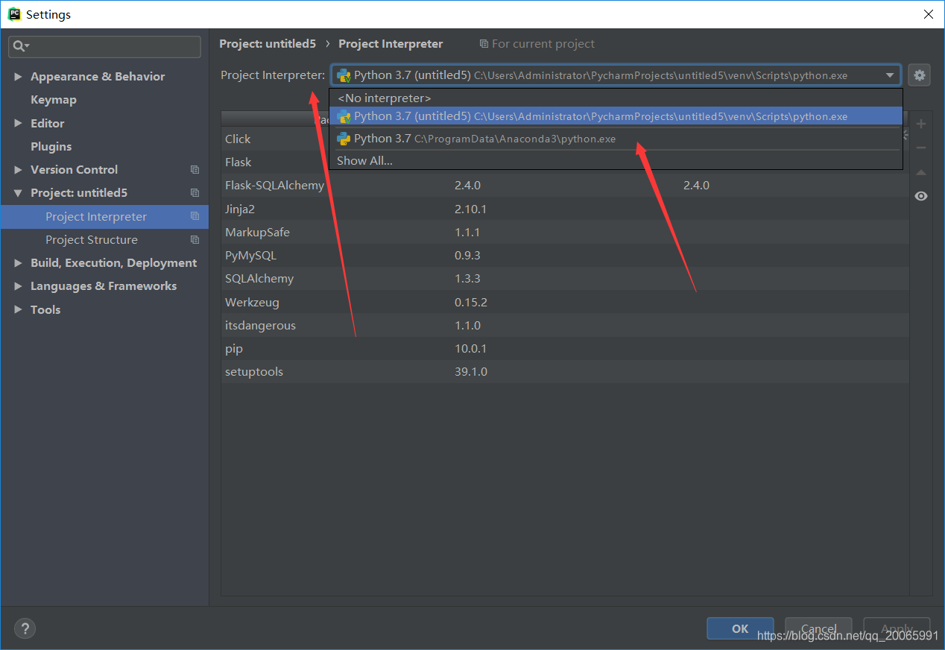The height and width of the screenshot is (650, 945).
Task: Select the <No interpreter> option
Action: pos(616,98)
